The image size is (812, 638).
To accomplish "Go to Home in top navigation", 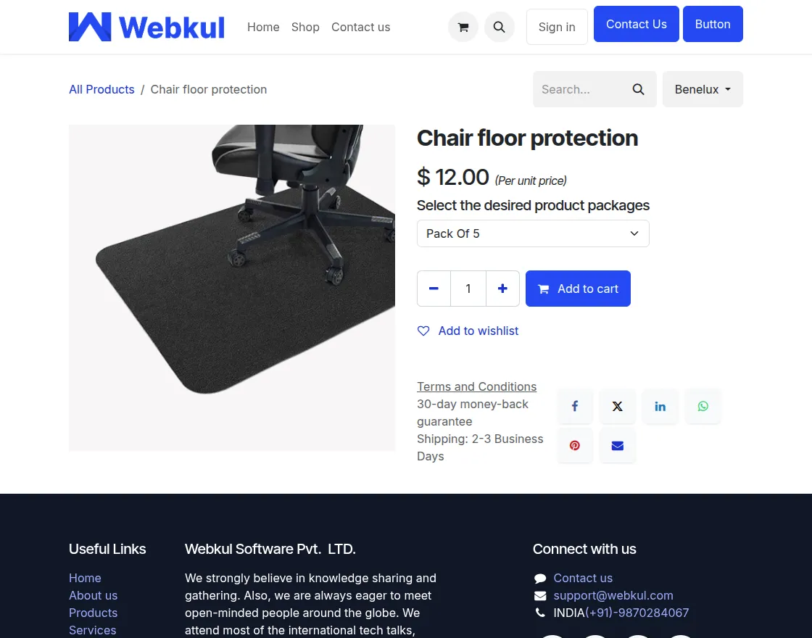I will 263,27.
